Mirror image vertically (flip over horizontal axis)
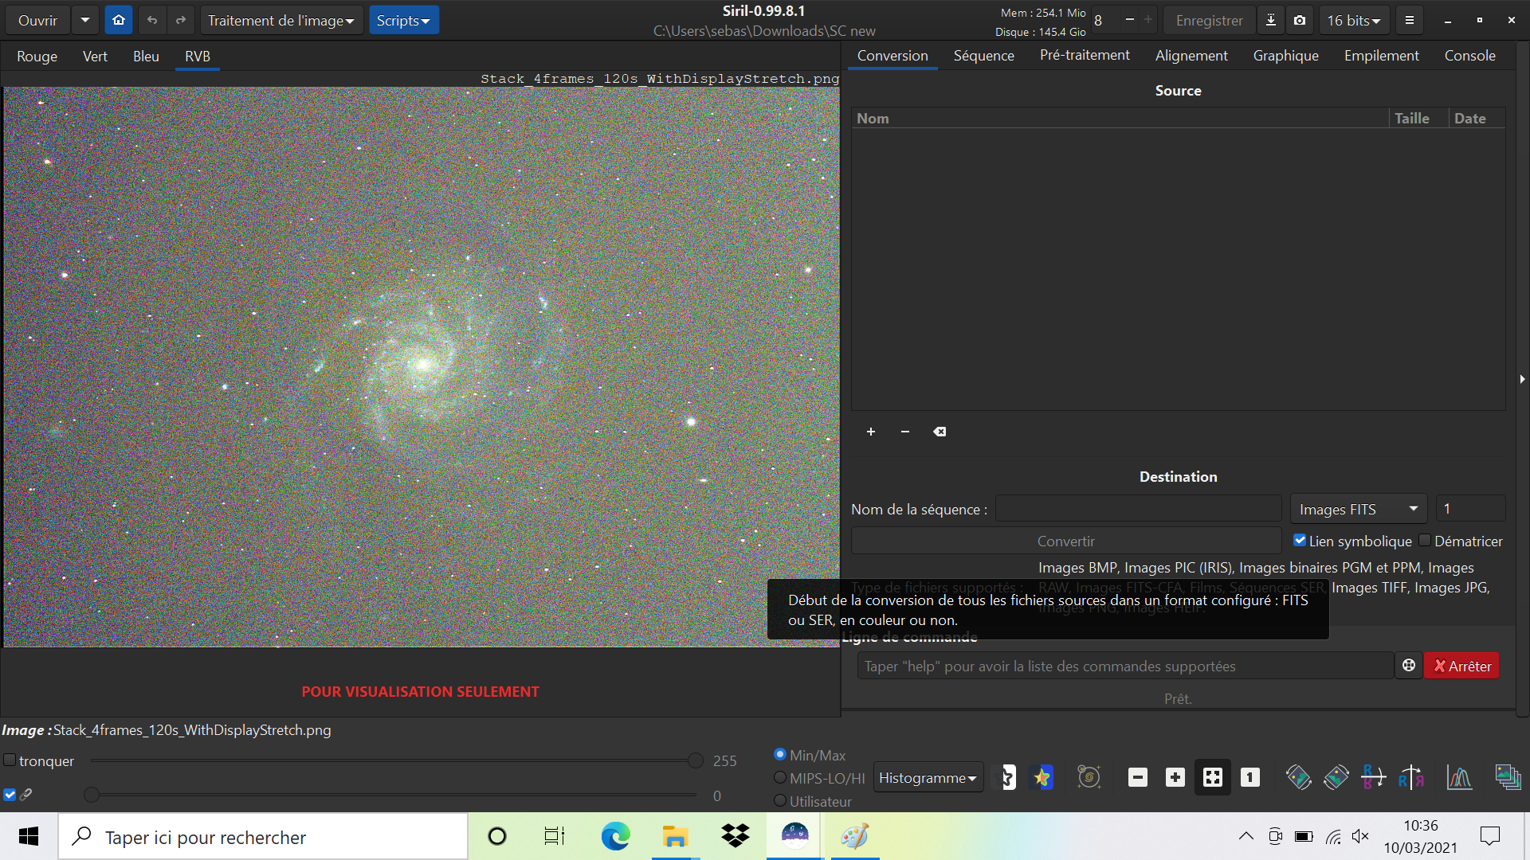The height and width of the screenshot is (860, 1530). (x=1374, y=777)
